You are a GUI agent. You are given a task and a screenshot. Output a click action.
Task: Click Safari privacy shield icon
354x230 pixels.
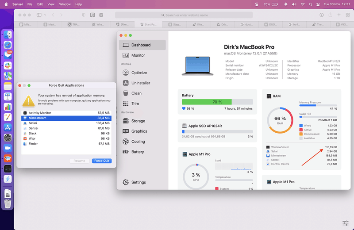[x=84, y=15]
